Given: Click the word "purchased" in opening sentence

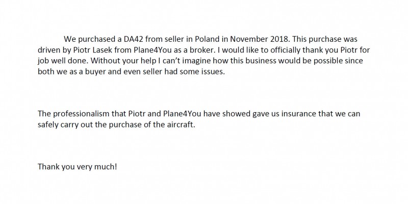Looking at the screenshot, I should click(96, 39).
